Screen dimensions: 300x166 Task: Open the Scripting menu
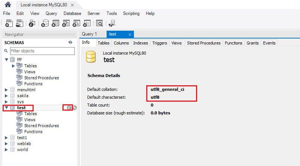click(x=131, y=13)
